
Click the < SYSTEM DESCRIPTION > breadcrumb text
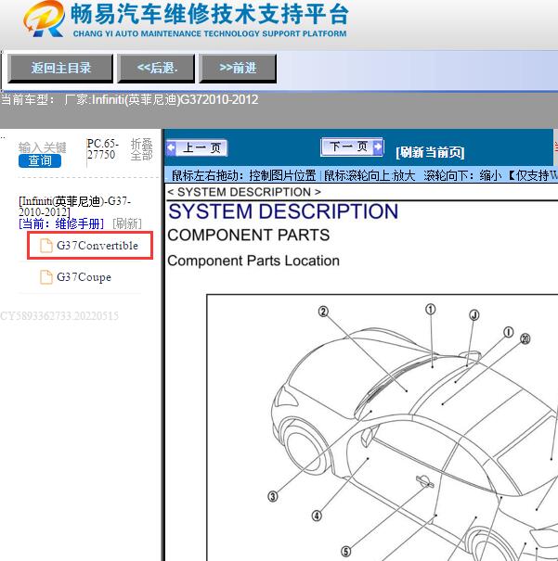pyautogui.click(x=244, y=192)
